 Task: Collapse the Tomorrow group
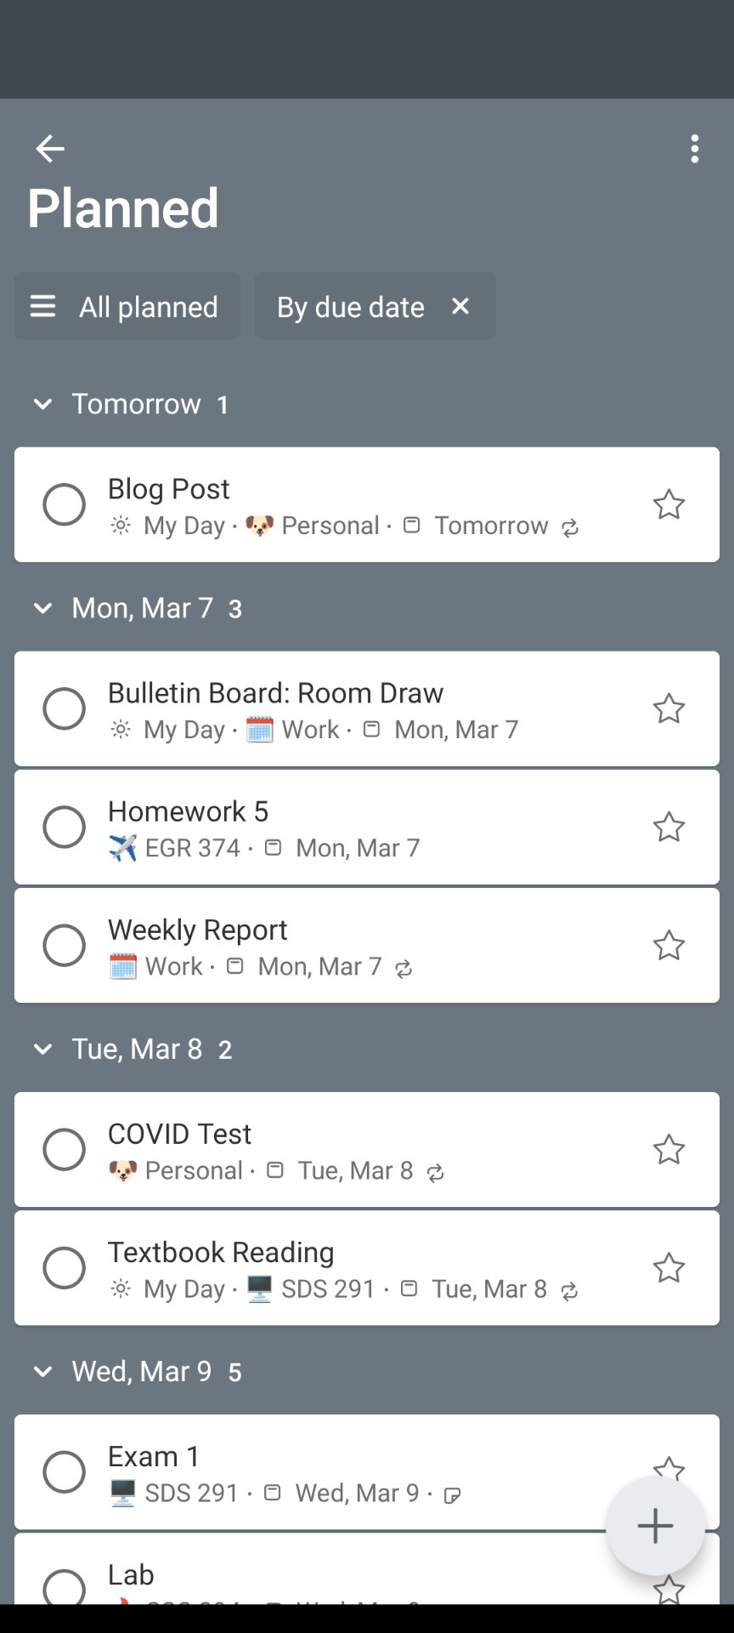click(42, 404)
